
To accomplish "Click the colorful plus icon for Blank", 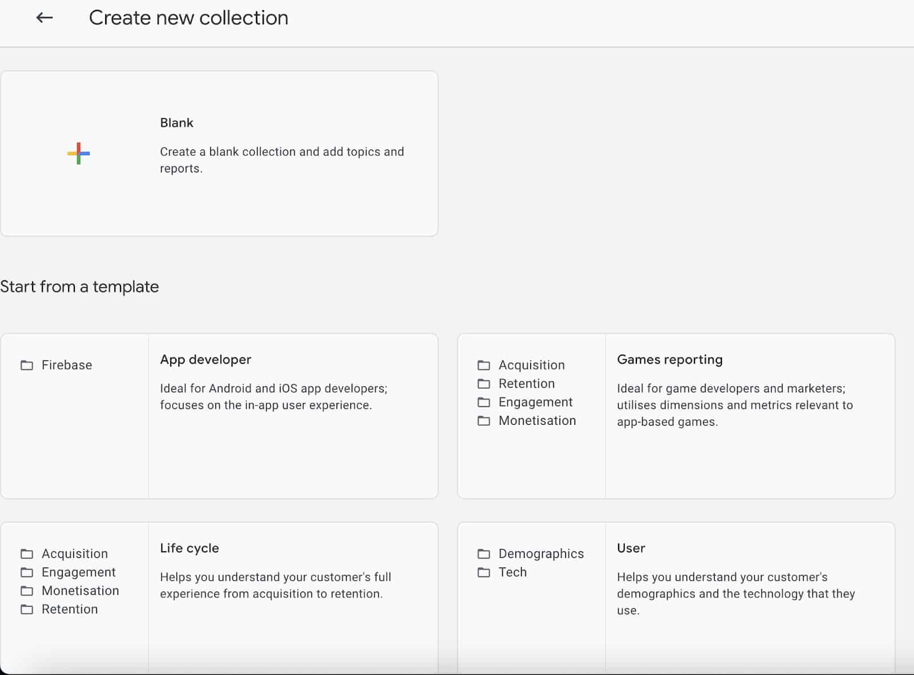I will pos(79,153).
